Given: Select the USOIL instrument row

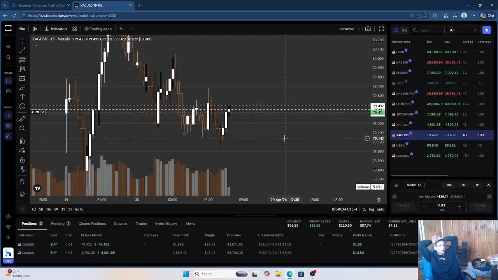Looking at the screenshot, I should point(442,145).
